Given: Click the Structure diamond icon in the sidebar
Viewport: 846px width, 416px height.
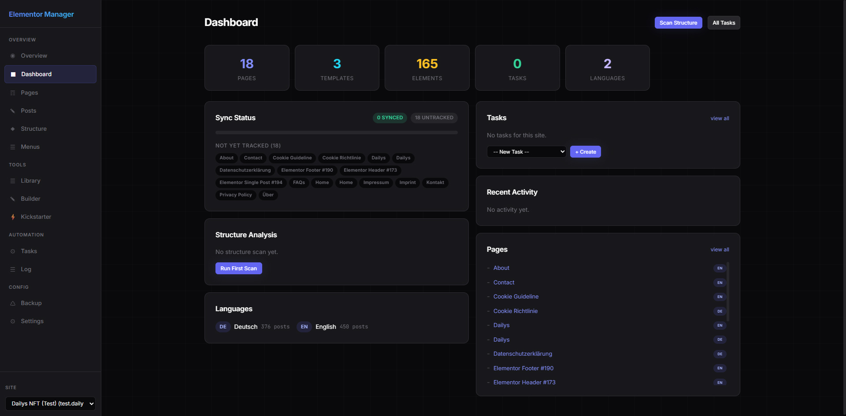Looking at the screenshot, I should [x=13, y=129].
